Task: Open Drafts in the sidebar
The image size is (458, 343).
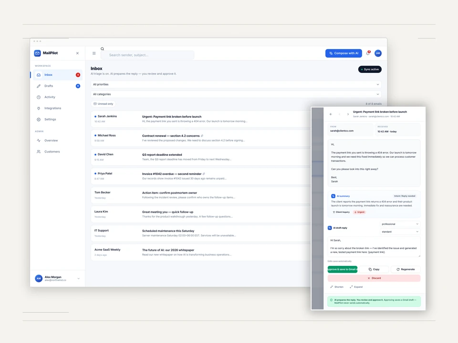Action: pyautogui.click(x=57, y=86)
